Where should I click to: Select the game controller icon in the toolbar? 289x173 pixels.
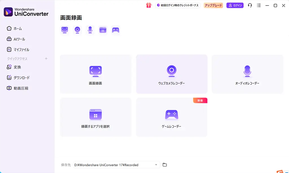pyautogui.click(x=116, y=29)
